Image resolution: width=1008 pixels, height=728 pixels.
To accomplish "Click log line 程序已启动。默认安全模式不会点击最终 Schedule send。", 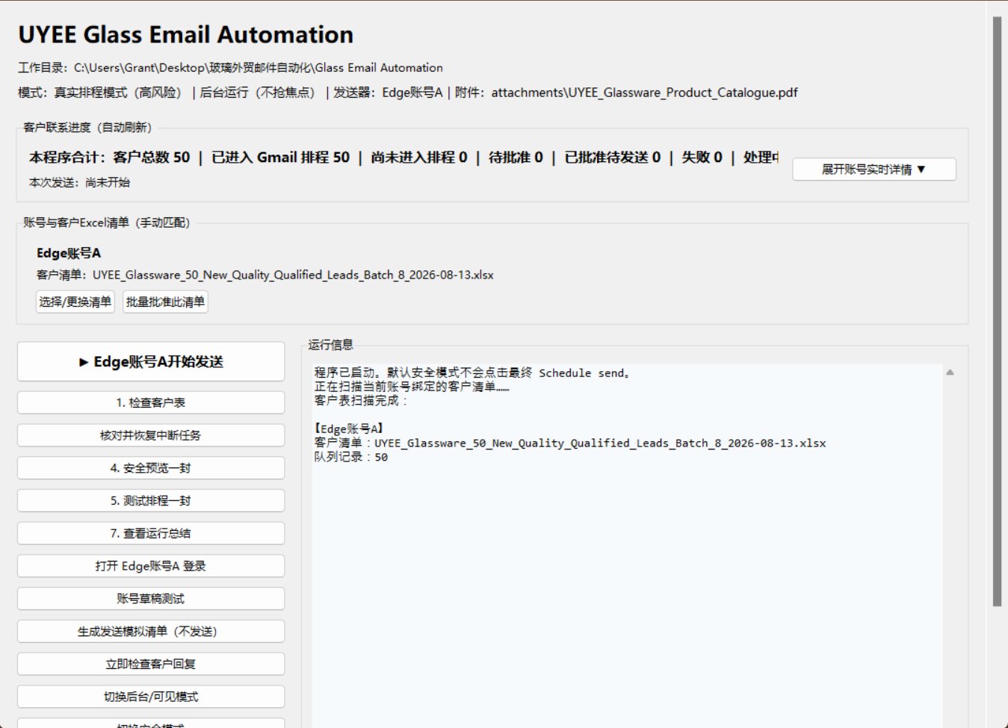I will click(x=472, y=373).
